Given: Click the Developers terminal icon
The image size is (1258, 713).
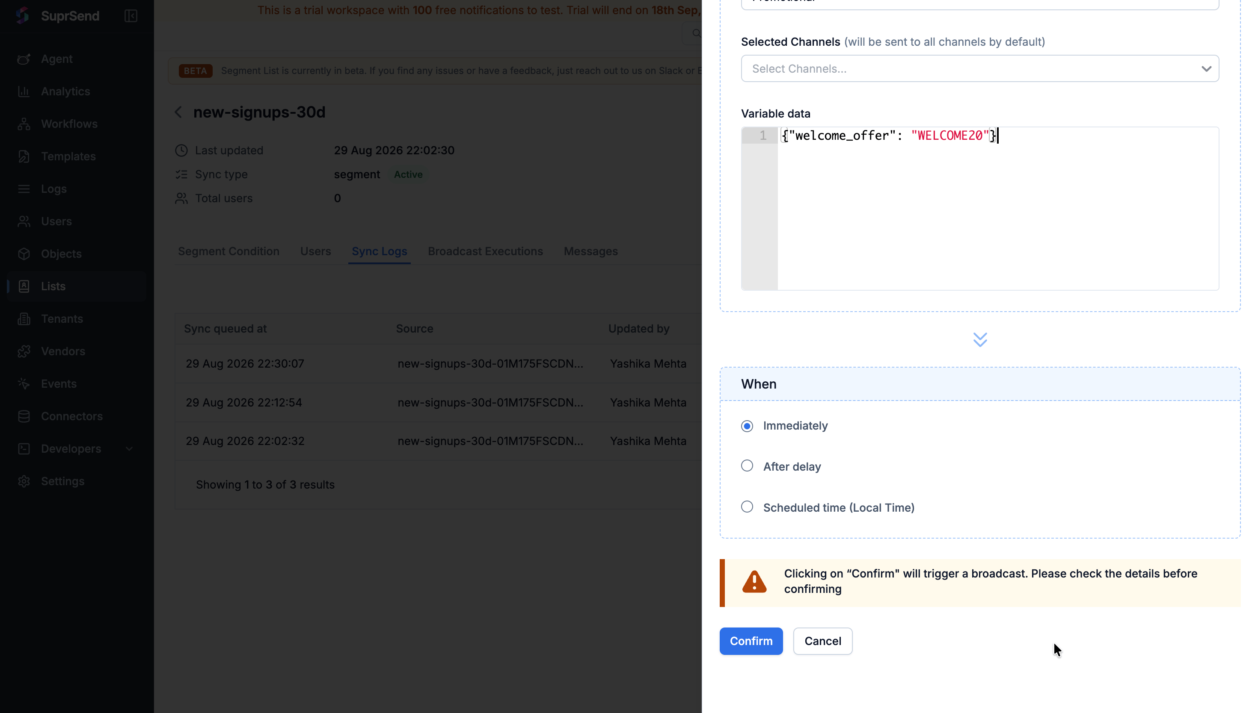Looking at the screenshot, I should [x=24, y=448].
